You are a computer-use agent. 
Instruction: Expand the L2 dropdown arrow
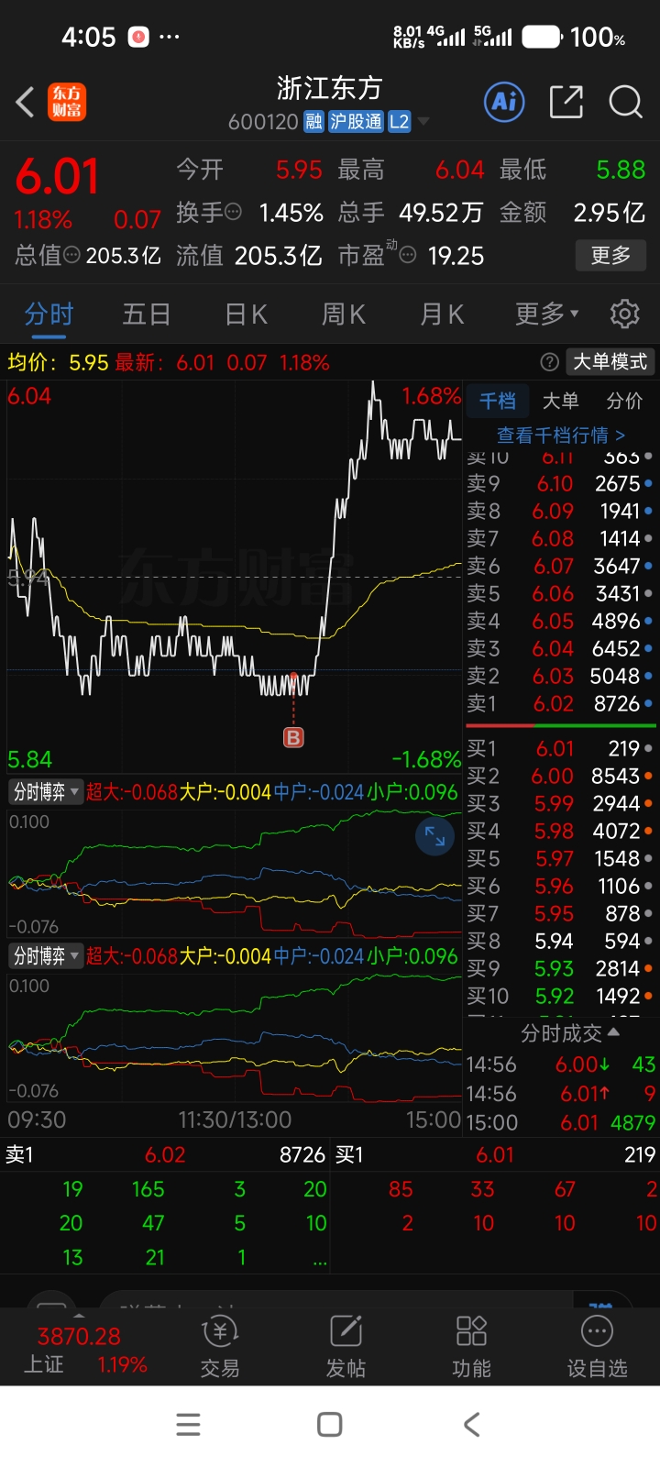pyautogui.click(x=423, y=122)
